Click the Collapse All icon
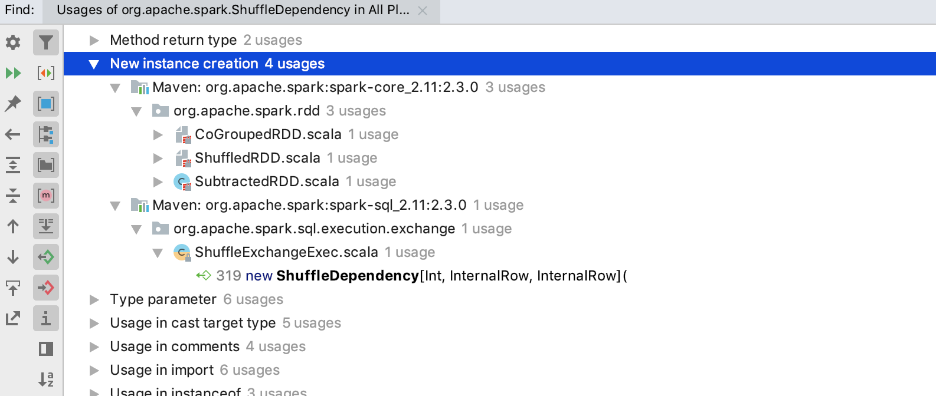This screenshot has height=396, width=936. [x=13, y=196]
